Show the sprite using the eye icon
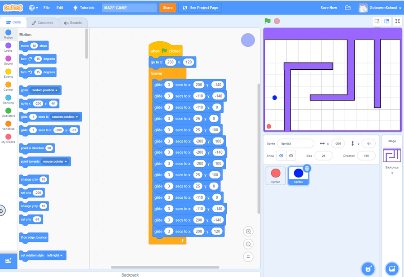 (281, 156)
